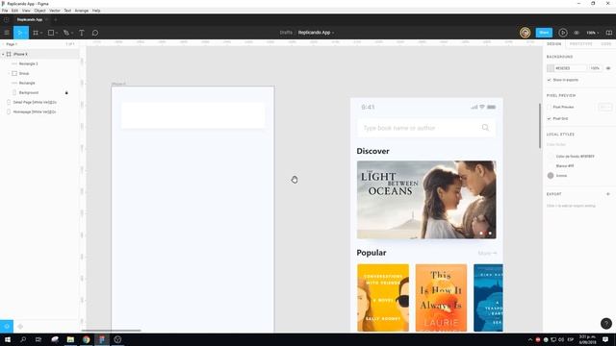Viewport: 616px width, 346px height.
Task: Show hidden system tray icons
Action: 530,339
